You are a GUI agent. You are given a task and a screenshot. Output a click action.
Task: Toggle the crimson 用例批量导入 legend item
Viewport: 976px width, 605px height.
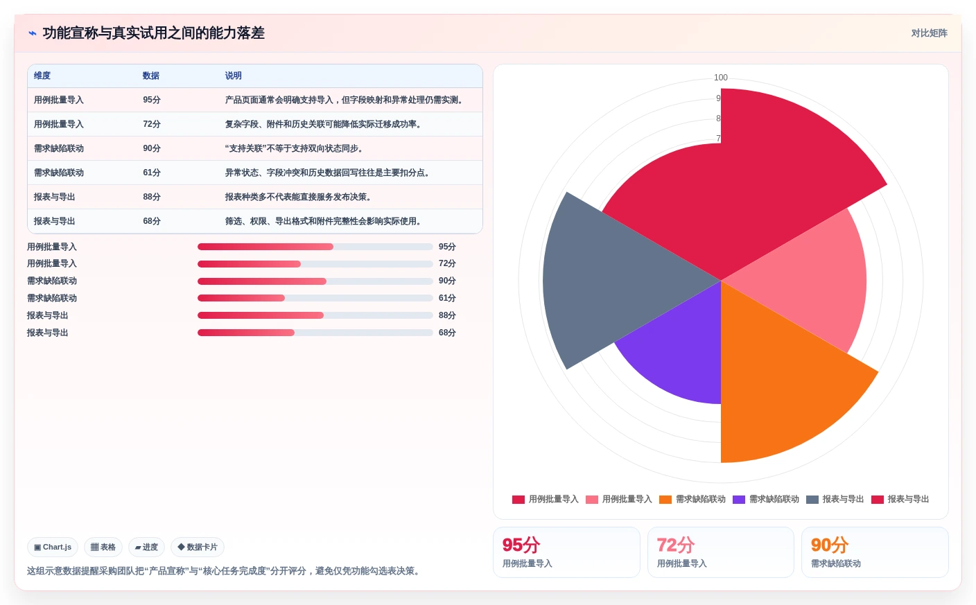pyautogui.click(x=546, y=499)
